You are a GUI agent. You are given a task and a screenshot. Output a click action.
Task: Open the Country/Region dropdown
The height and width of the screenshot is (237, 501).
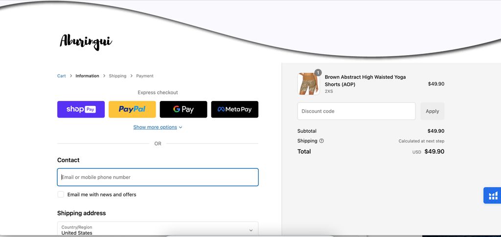pyautogui.click(x=158, y=230)
